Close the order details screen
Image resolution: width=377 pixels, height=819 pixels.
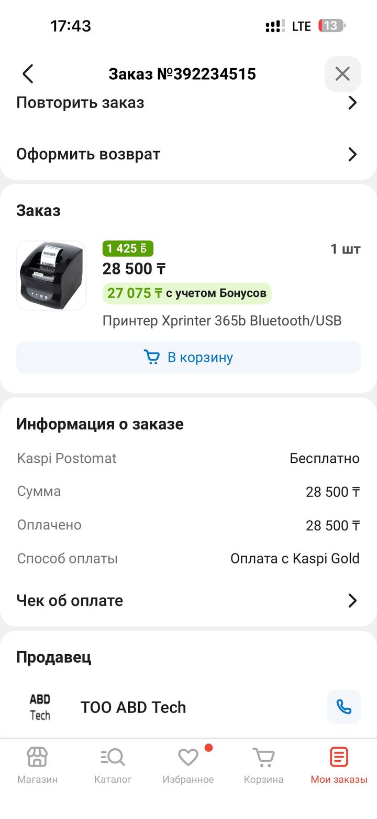click(342, 74)
